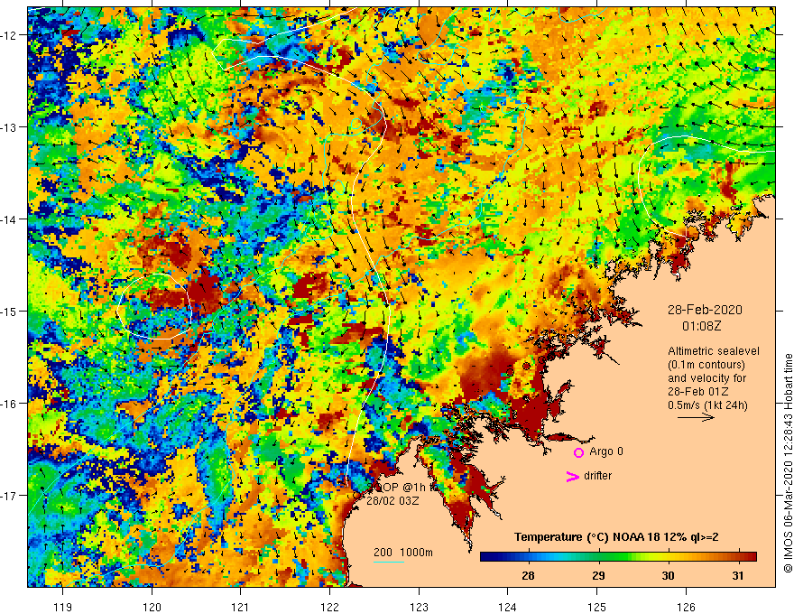This screenshot has height=614, width=794.
Task: Click the '28/02 03Z' annotation text
Action: click(392, 501)
